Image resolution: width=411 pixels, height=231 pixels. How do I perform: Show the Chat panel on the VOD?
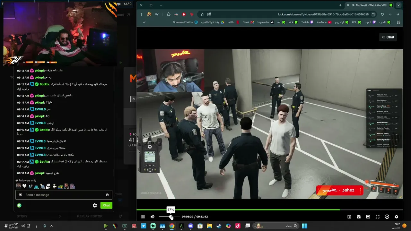pyautogui.click(x=388, y=37)
